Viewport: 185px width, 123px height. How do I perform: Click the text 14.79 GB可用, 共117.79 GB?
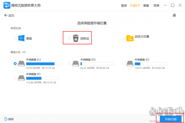40,68
